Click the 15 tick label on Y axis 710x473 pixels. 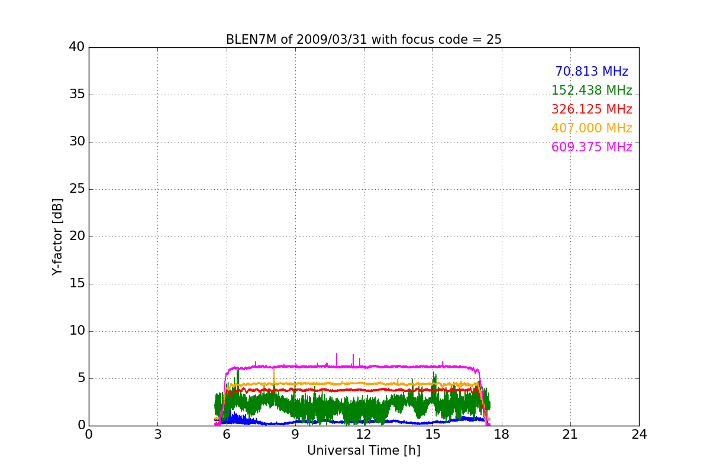click(77, 284)
